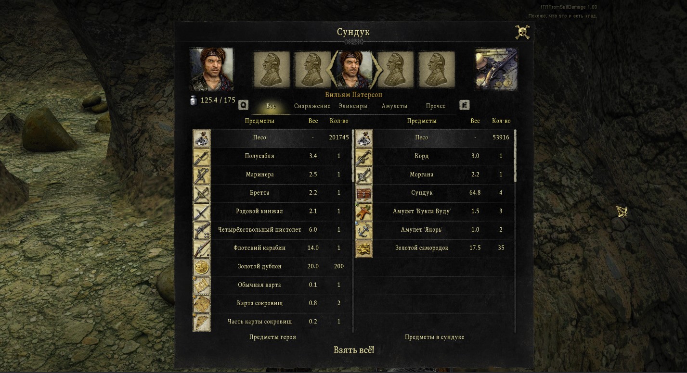
Task: Open the Прочее tab
Action: [x=436, y=106]
